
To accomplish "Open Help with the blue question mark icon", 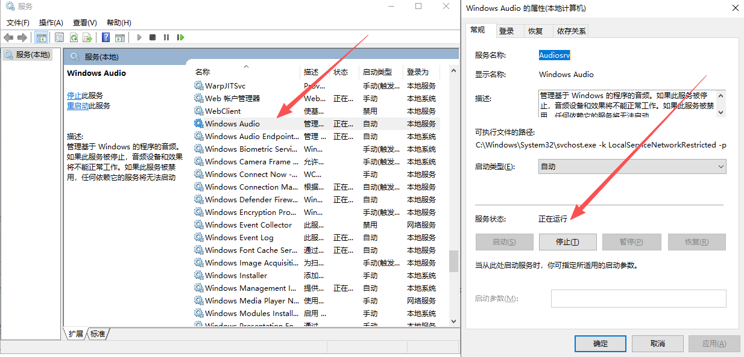I will coord(106,37).
